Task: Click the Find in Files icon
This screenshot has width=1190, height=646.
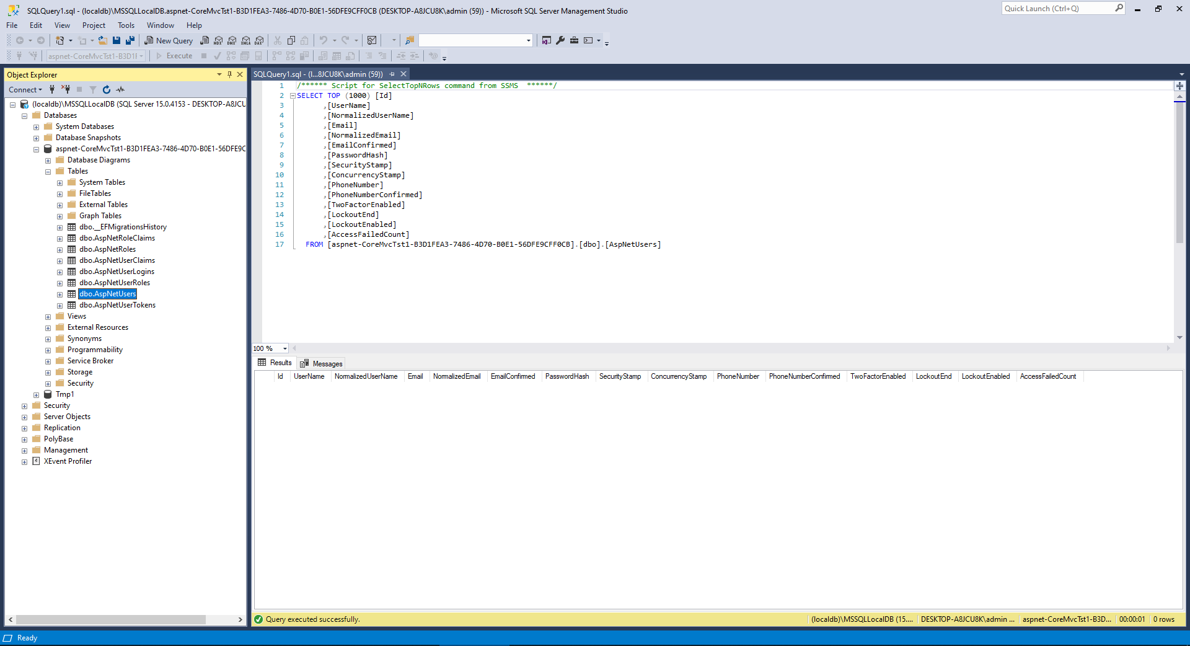Action: (409, 40)
